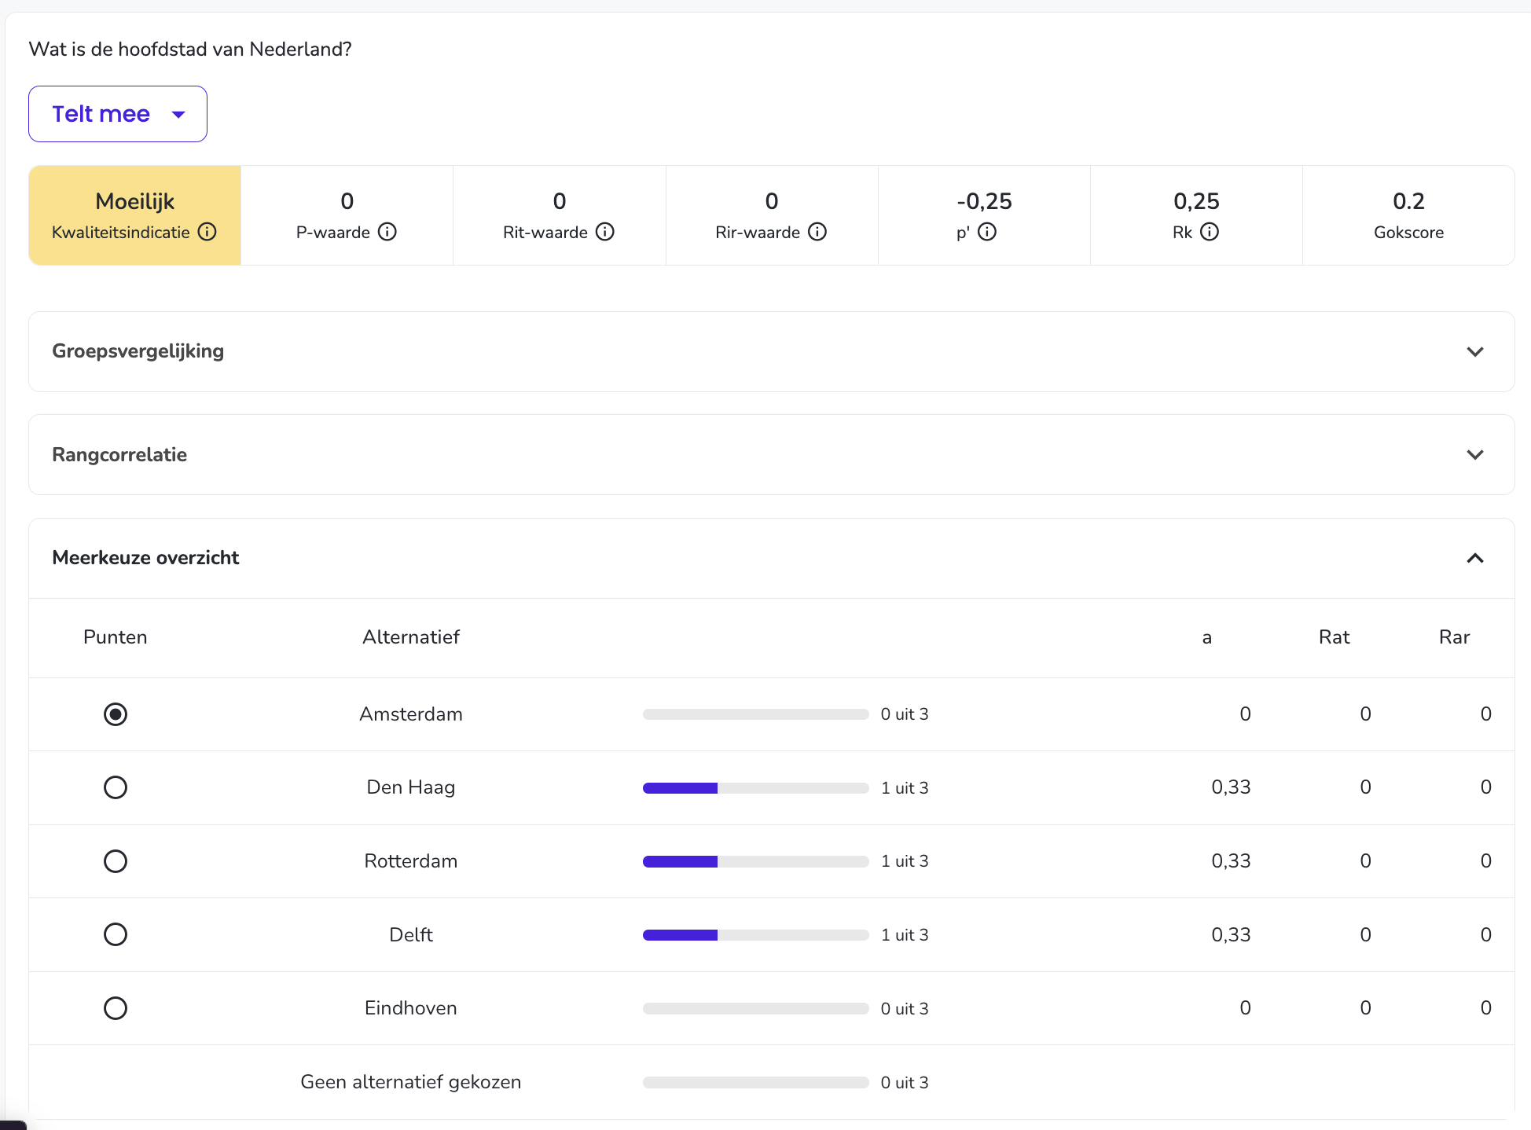Select the Den Haag radio button
The image size is (1531, 1130).
tap(116, 787)
